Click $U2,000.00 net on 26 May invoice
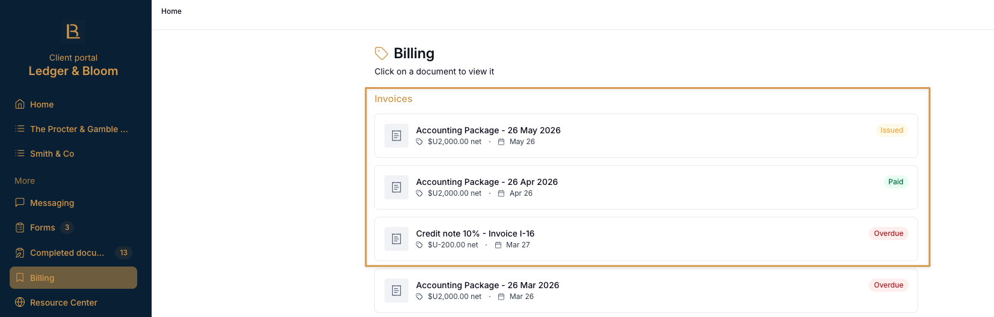This screenshot has height=317, width=994. coord(455,142)
